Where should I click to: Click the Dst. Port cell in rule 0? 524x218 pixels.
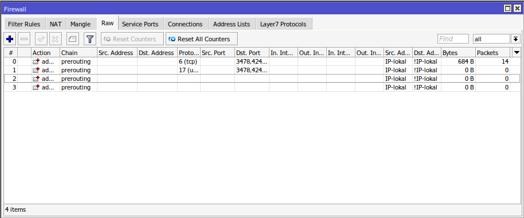[x=252, y=61]
